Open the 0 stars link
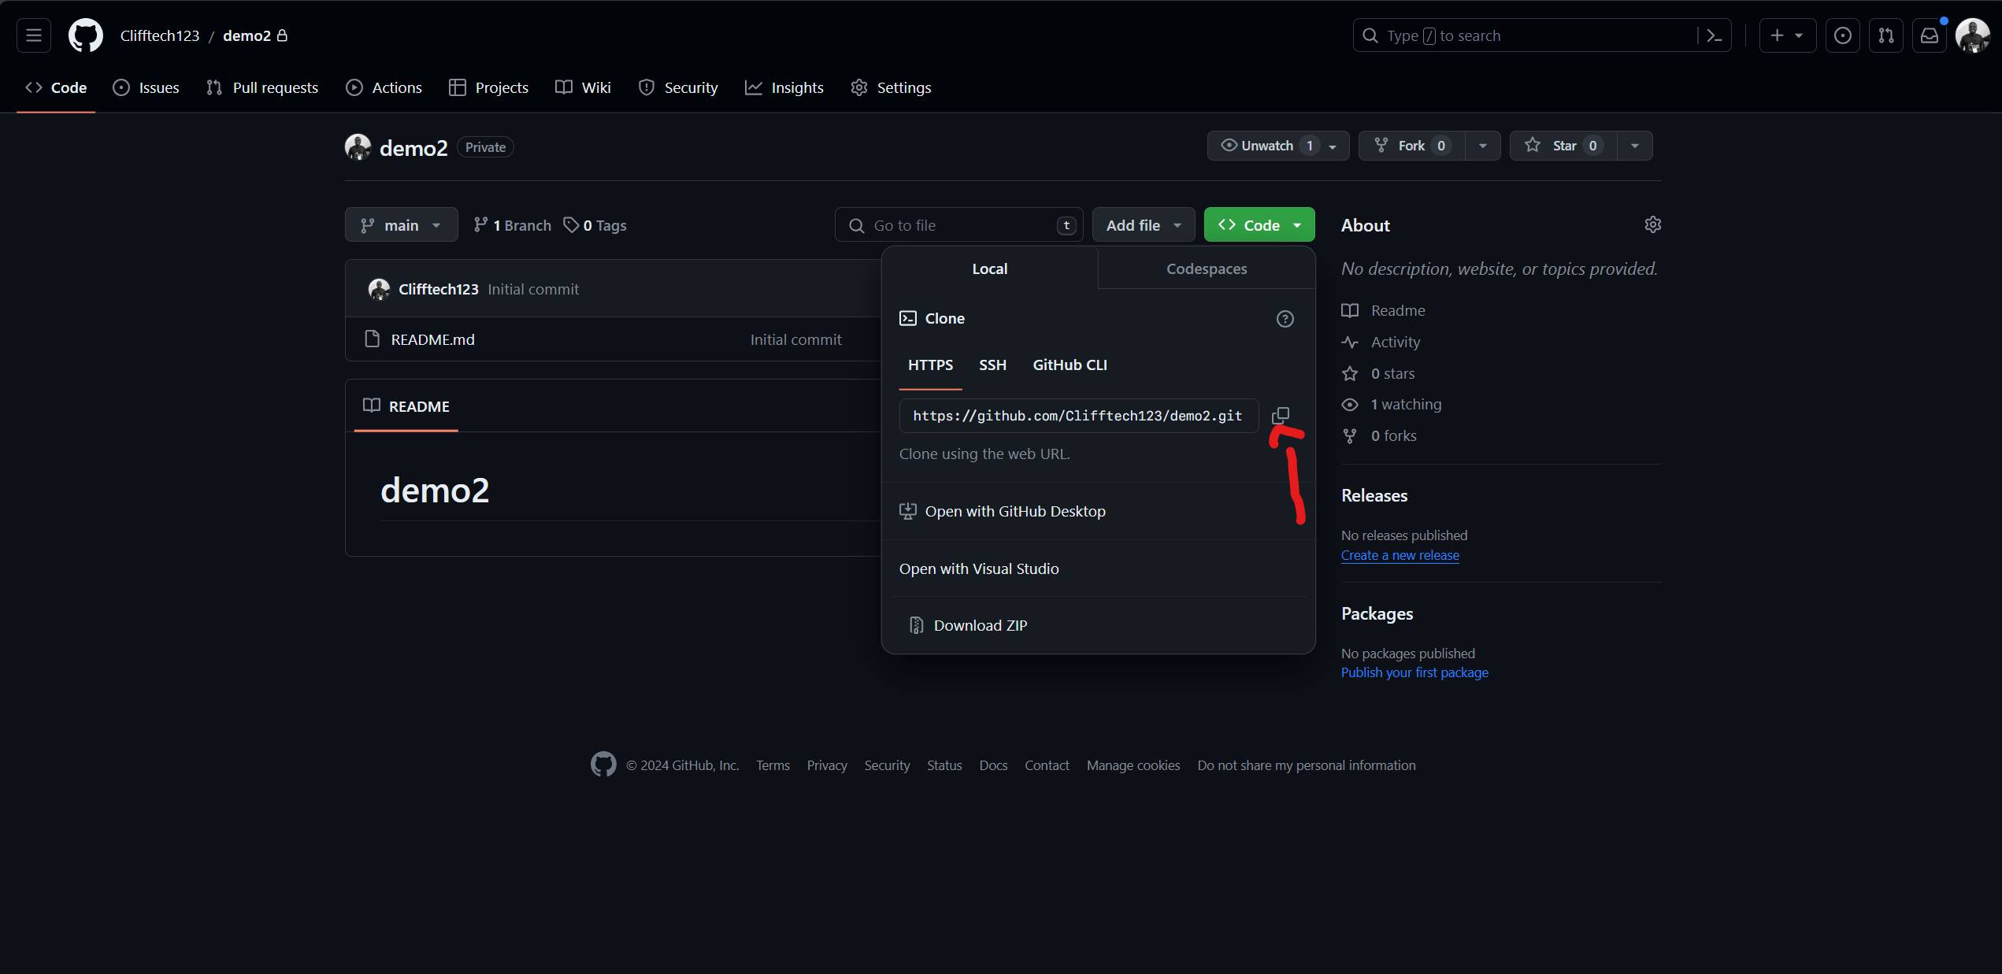This screenshot has height=974, width=2002. pos(1378,373)
